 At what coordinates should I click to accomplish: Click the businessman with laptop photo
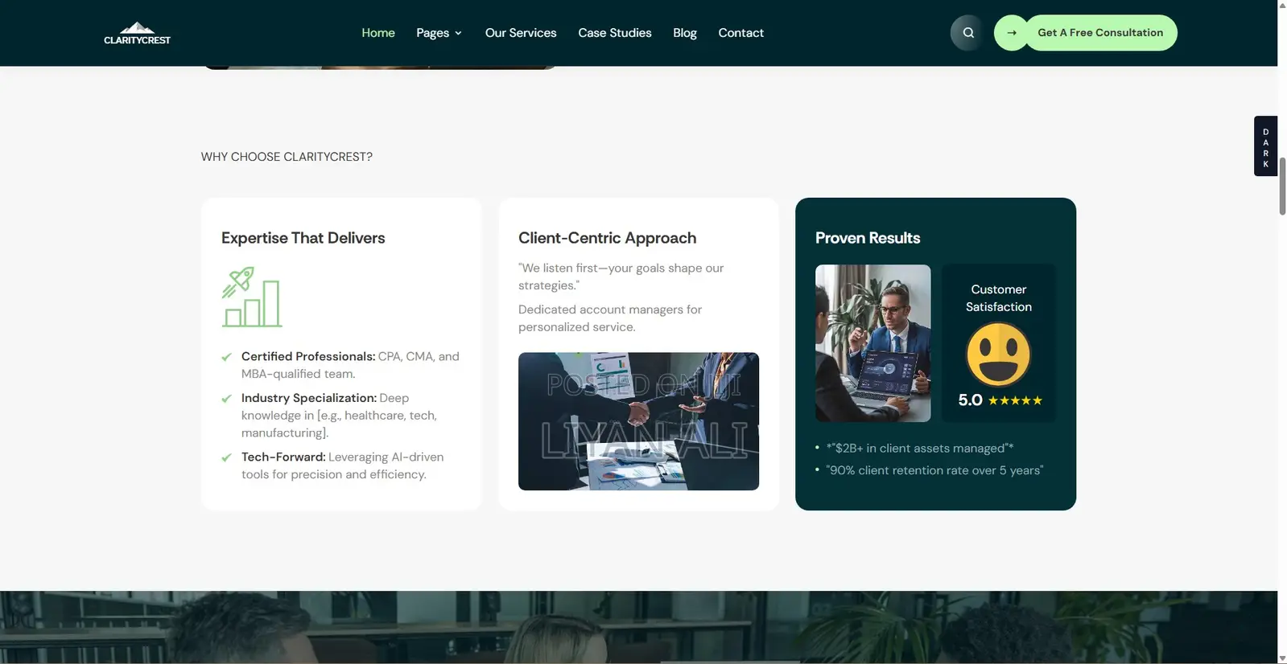pyautogui.click(x=872, y=343)
